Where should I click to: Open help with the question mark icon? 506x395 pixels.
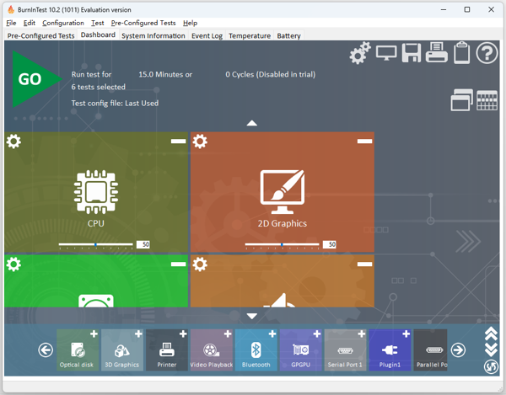487,53
